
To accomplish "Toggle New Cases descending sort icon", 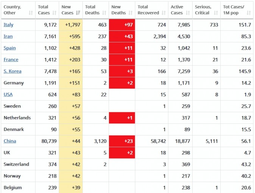I will pos(78,13).
